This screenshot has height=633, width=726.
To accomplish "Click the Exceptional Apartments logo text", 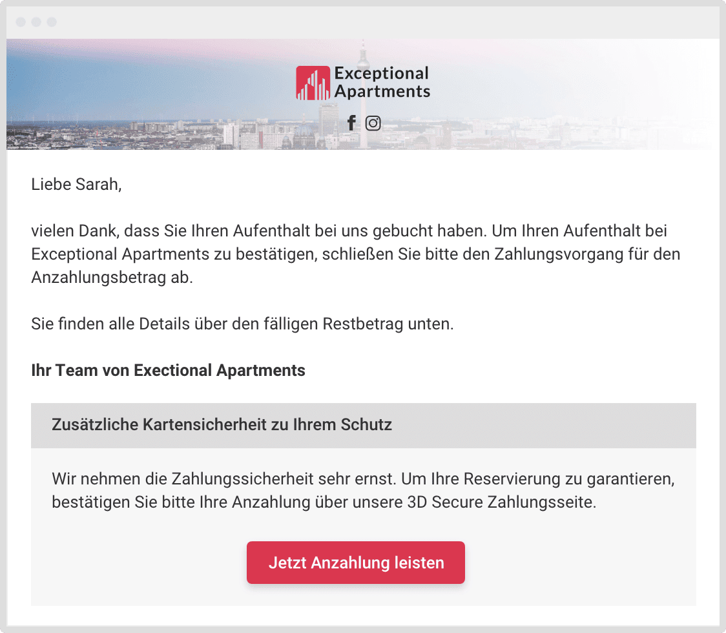I will (x=382, y=83).
